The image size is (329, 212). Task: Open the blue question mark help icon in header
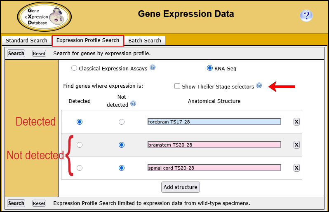[306, 16]
